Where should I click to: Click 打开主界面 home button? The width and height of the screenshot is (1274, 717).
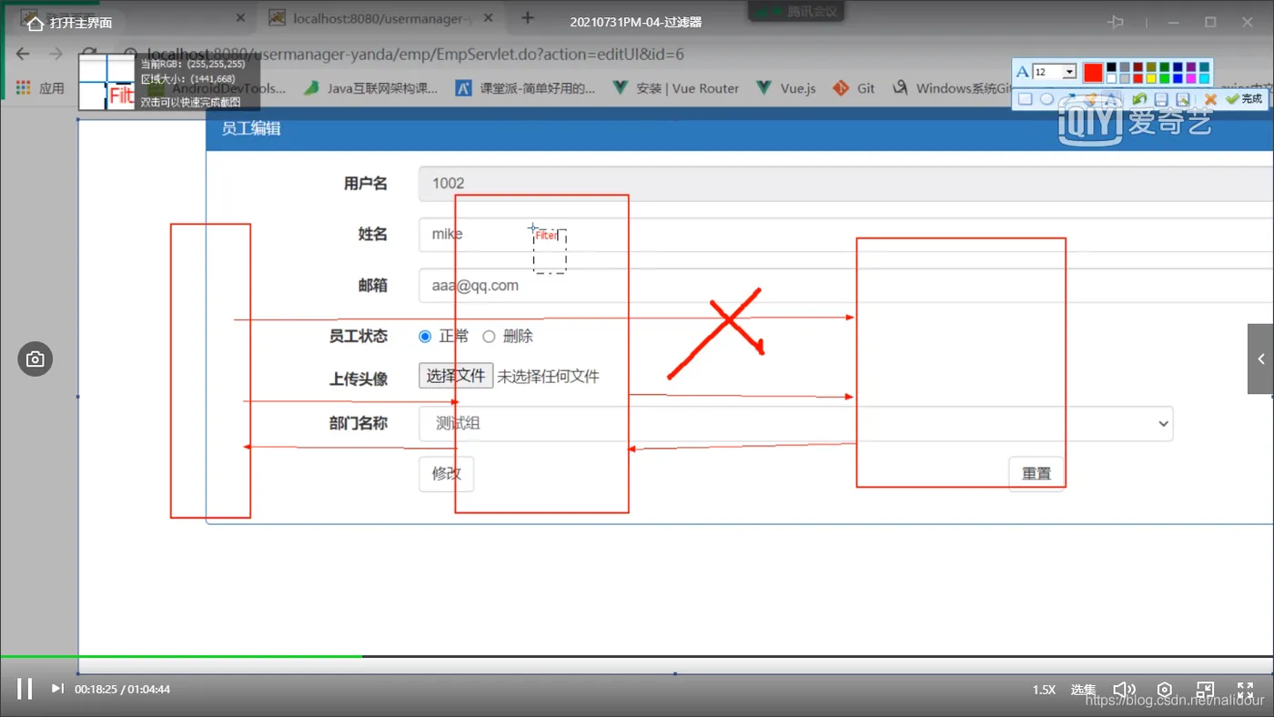[x=70, y=23]
